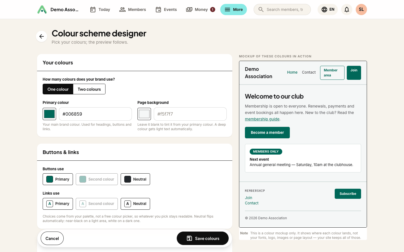Click the Welcome to our club heading
Viewport: 404px width, 252px height.
pyautogui.click(x=274, y=96)
